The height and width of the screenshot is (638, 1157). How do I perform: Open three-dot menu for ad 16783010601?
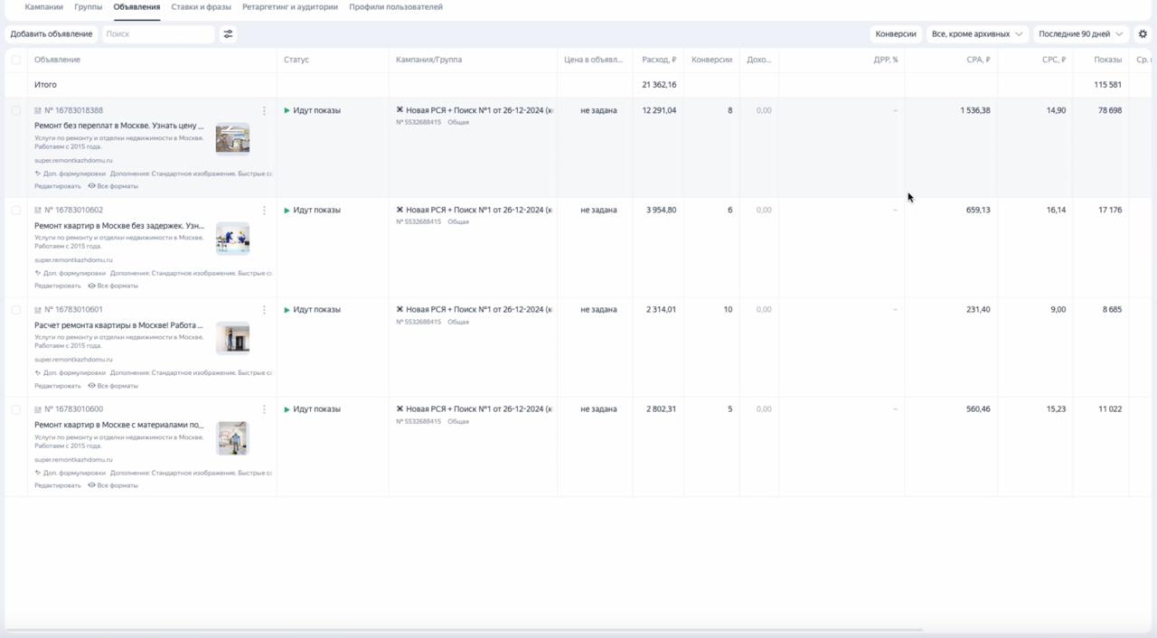(x=264, y=310)
